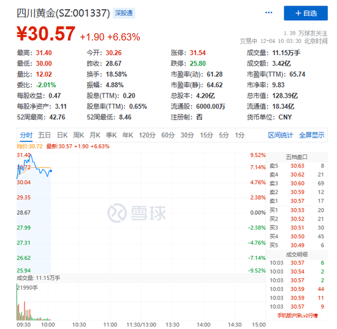Switch to the 月K chart tab
The width and height of the screenshot is (337, 329).
point(95,135)
